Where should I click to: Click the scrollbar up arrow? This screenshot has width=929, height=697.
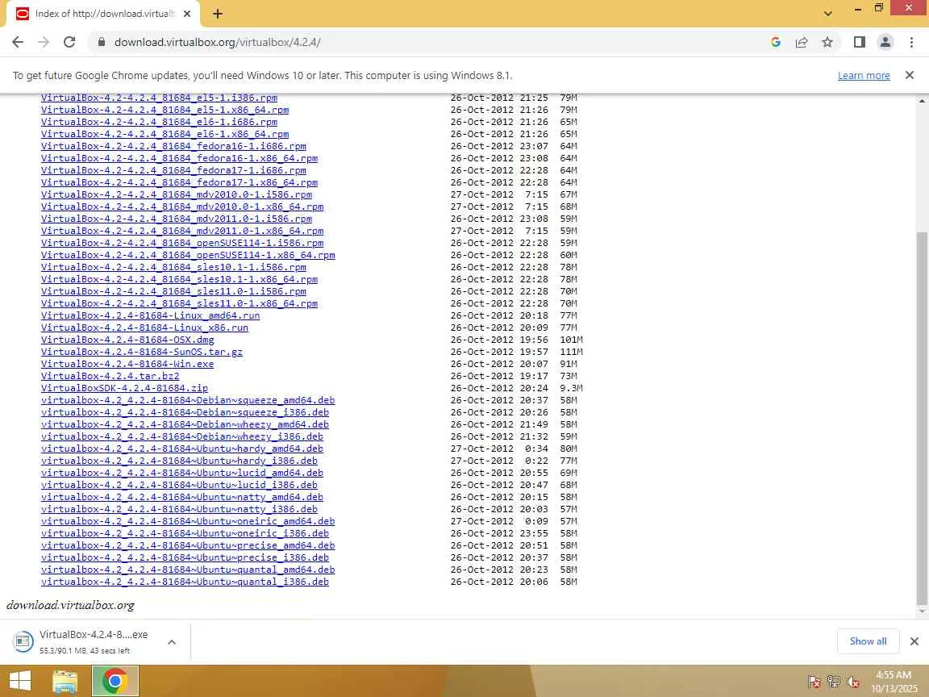922,100
